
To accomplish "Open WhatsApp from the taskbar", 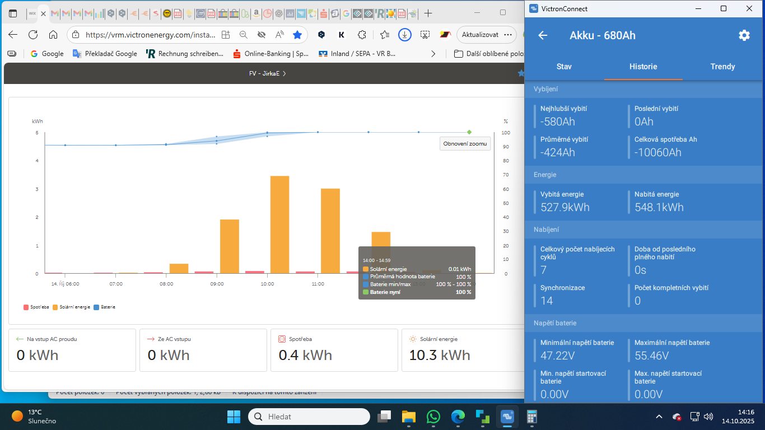I will 433,417.
